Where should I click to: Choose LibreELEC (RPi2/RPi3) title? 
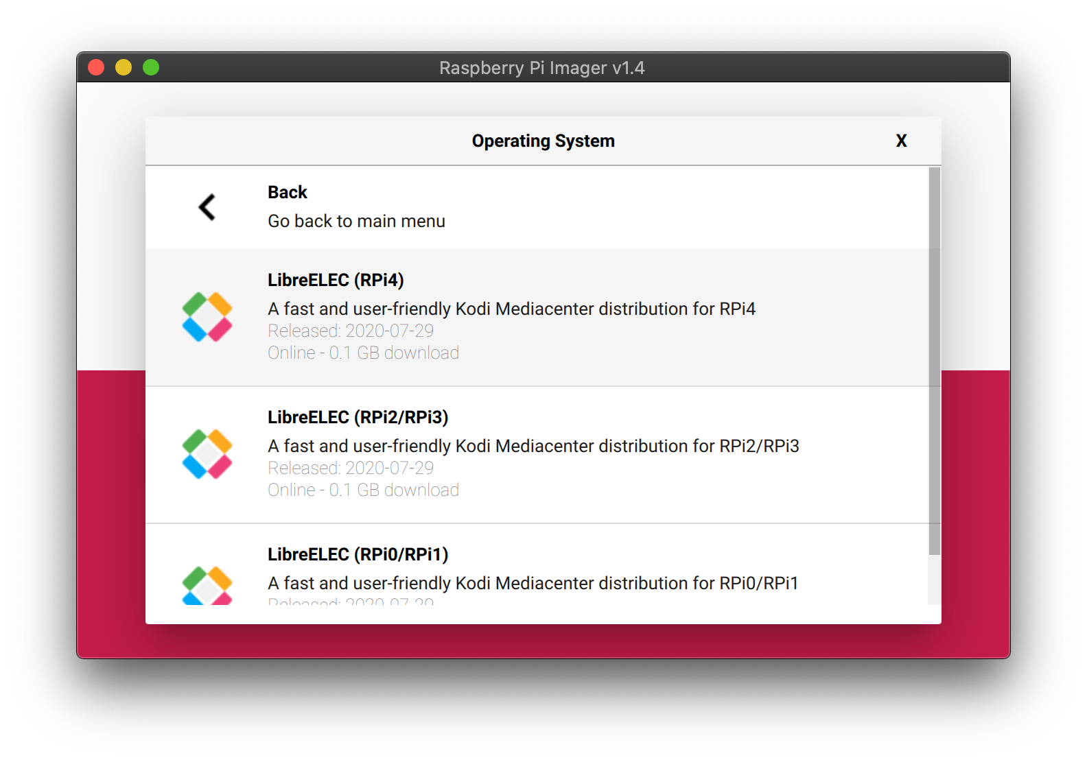358,417
